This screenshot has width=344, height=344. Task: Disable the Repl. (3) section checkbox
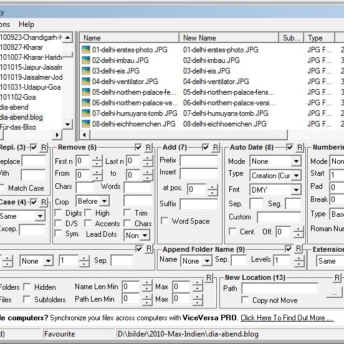click(34, 147)
